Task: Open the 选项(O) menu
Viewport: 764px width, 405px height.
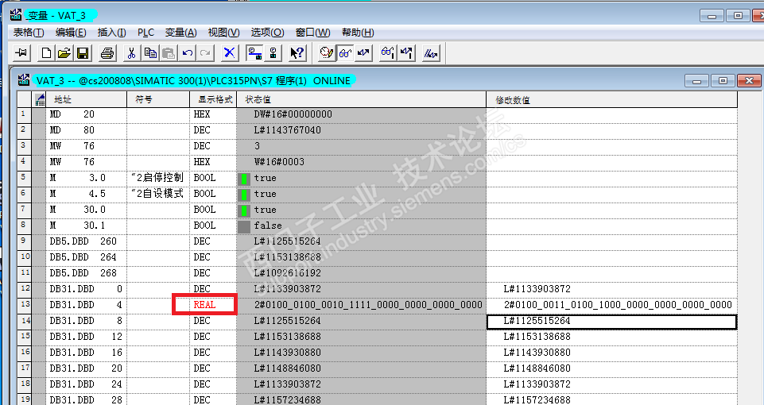Action: (x=267, y=33)
